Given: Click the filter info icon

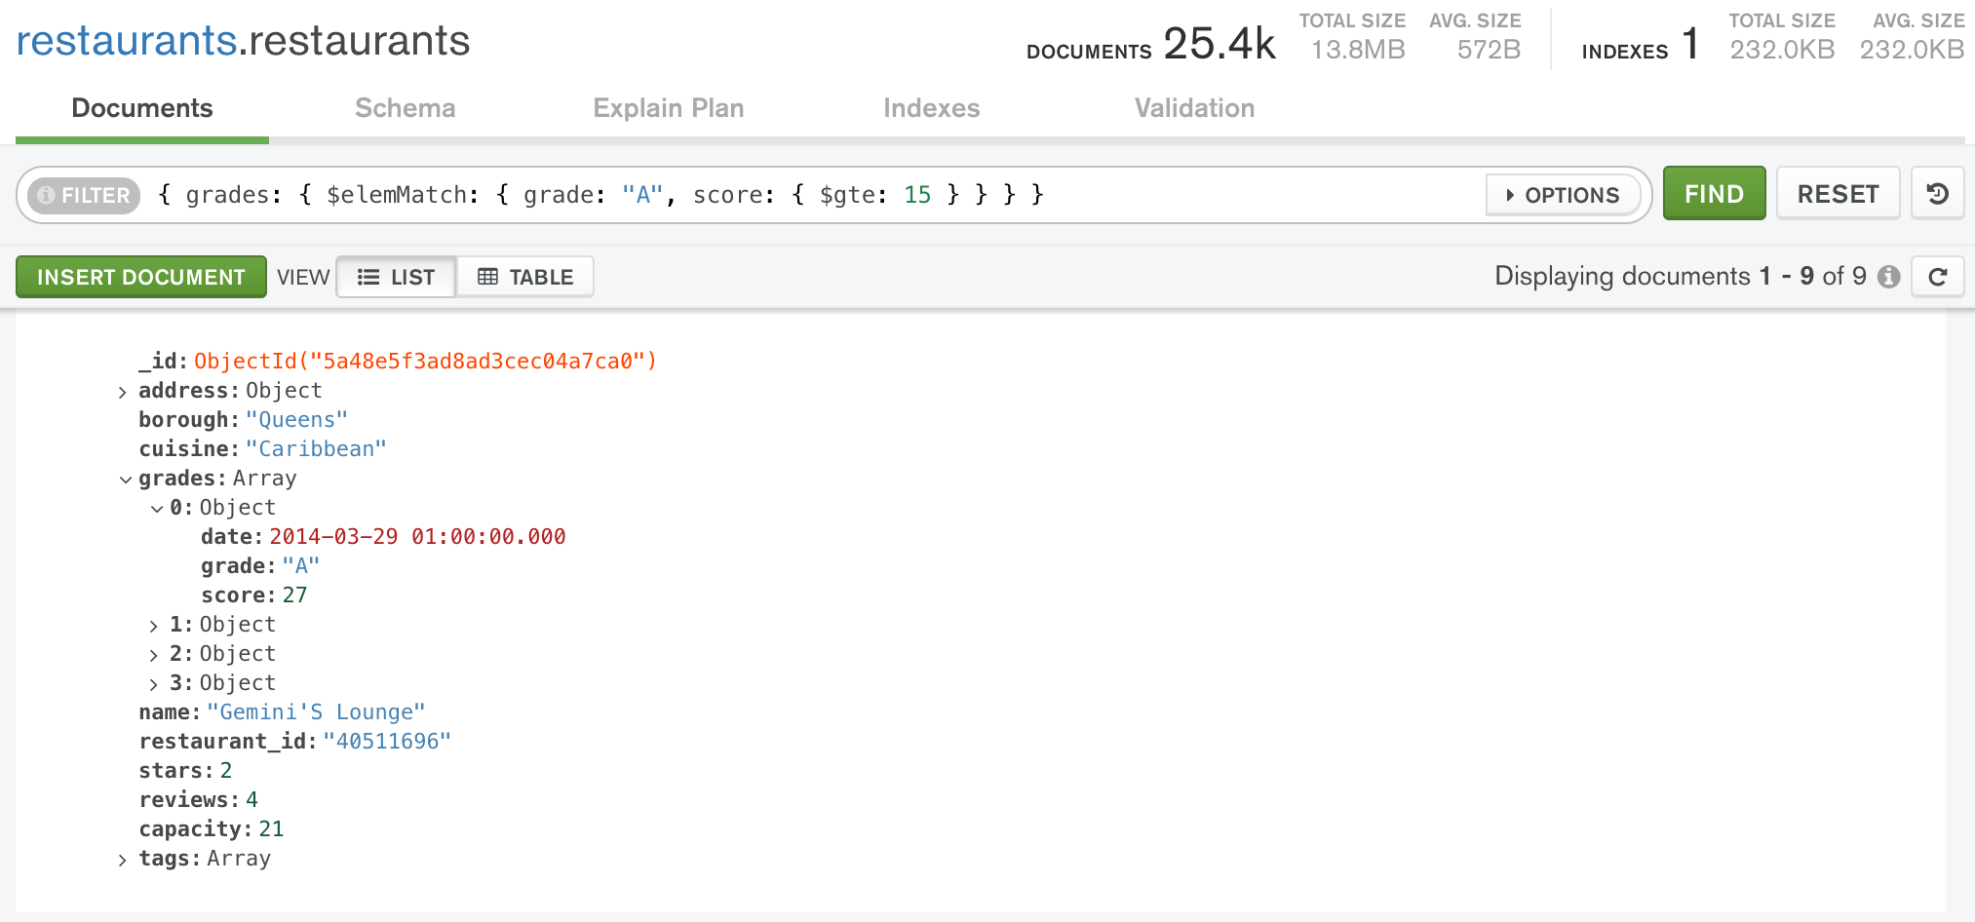Looking at the screenshot, I should [46, 195].
